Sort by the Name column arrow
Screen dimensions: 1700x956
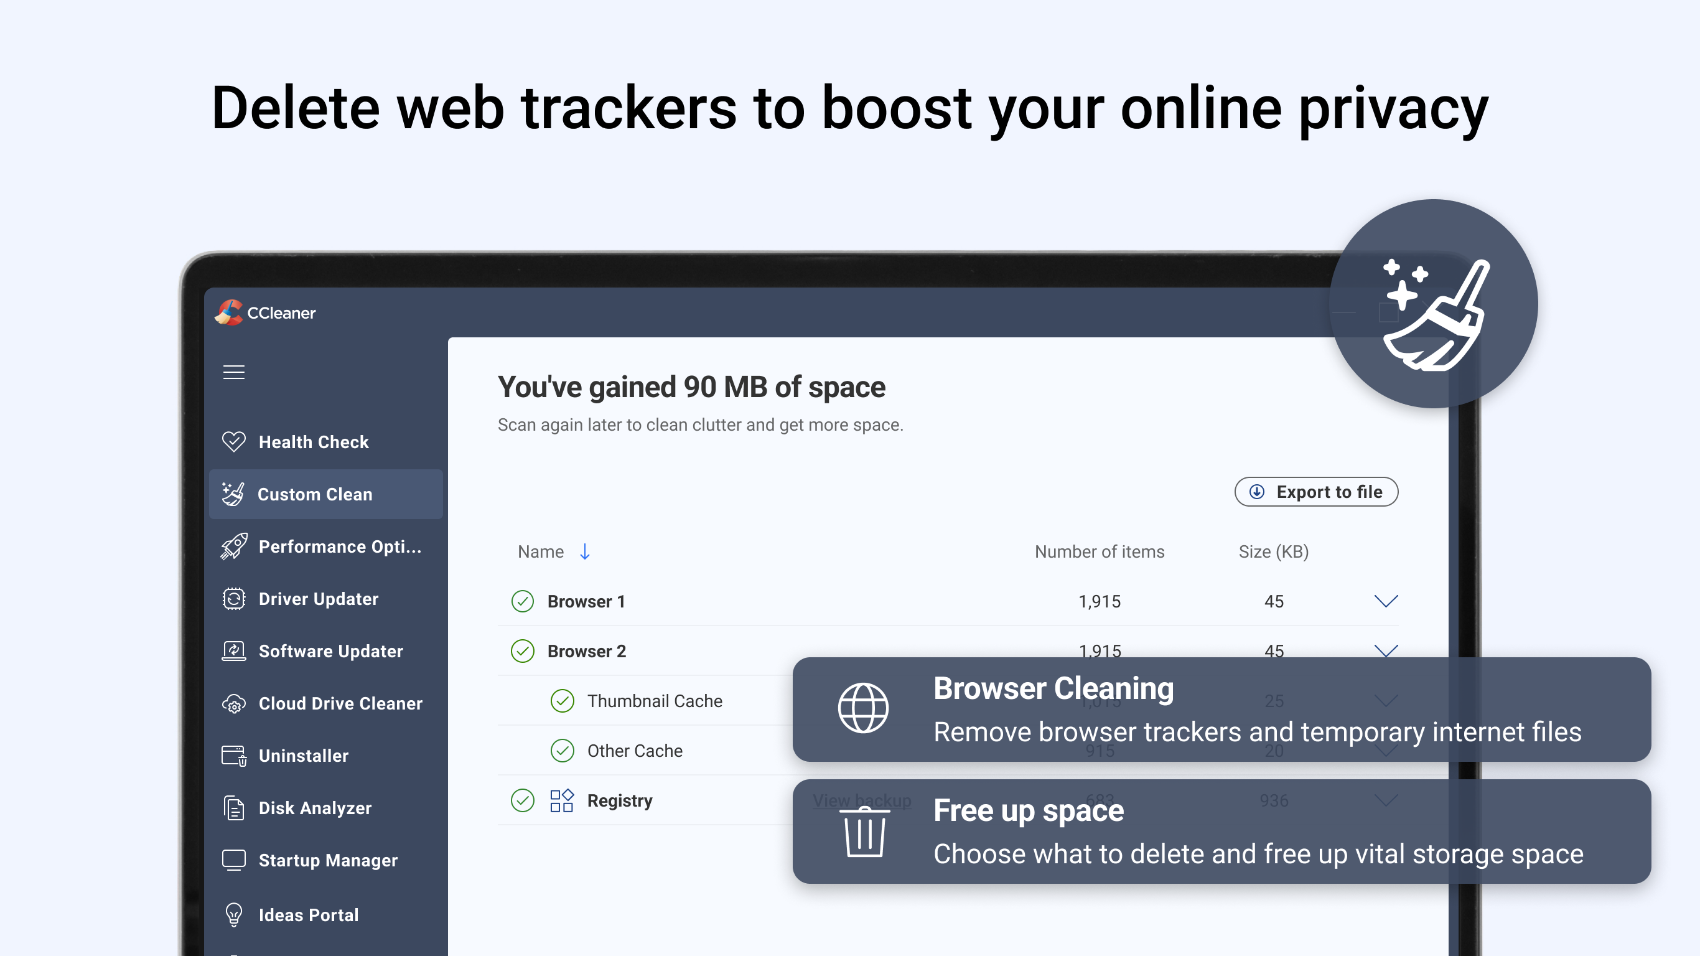click(x=585, y=551)
